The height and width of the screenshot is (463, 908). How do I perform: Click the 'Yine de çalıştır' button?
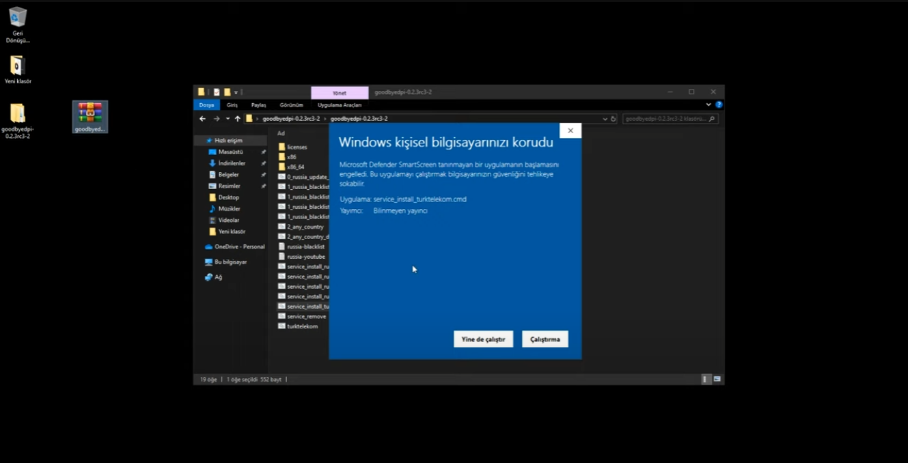[483, 339]
